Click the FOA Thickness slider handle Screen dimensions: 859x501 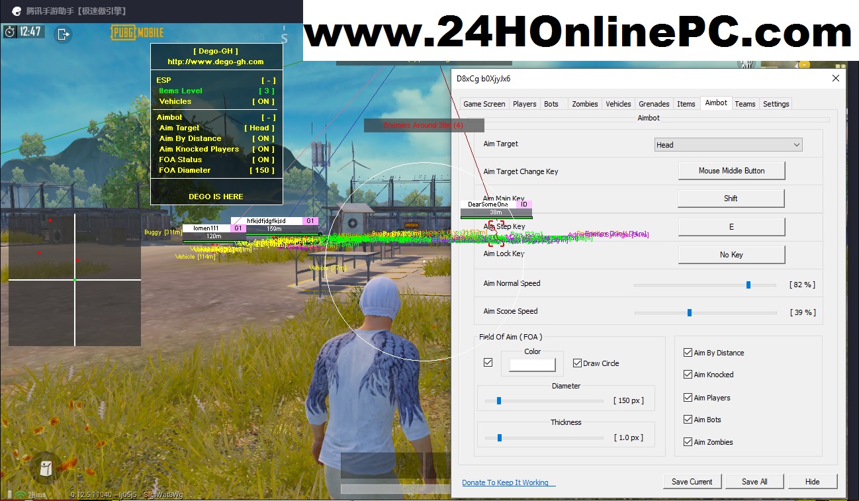tap(500, 437)
